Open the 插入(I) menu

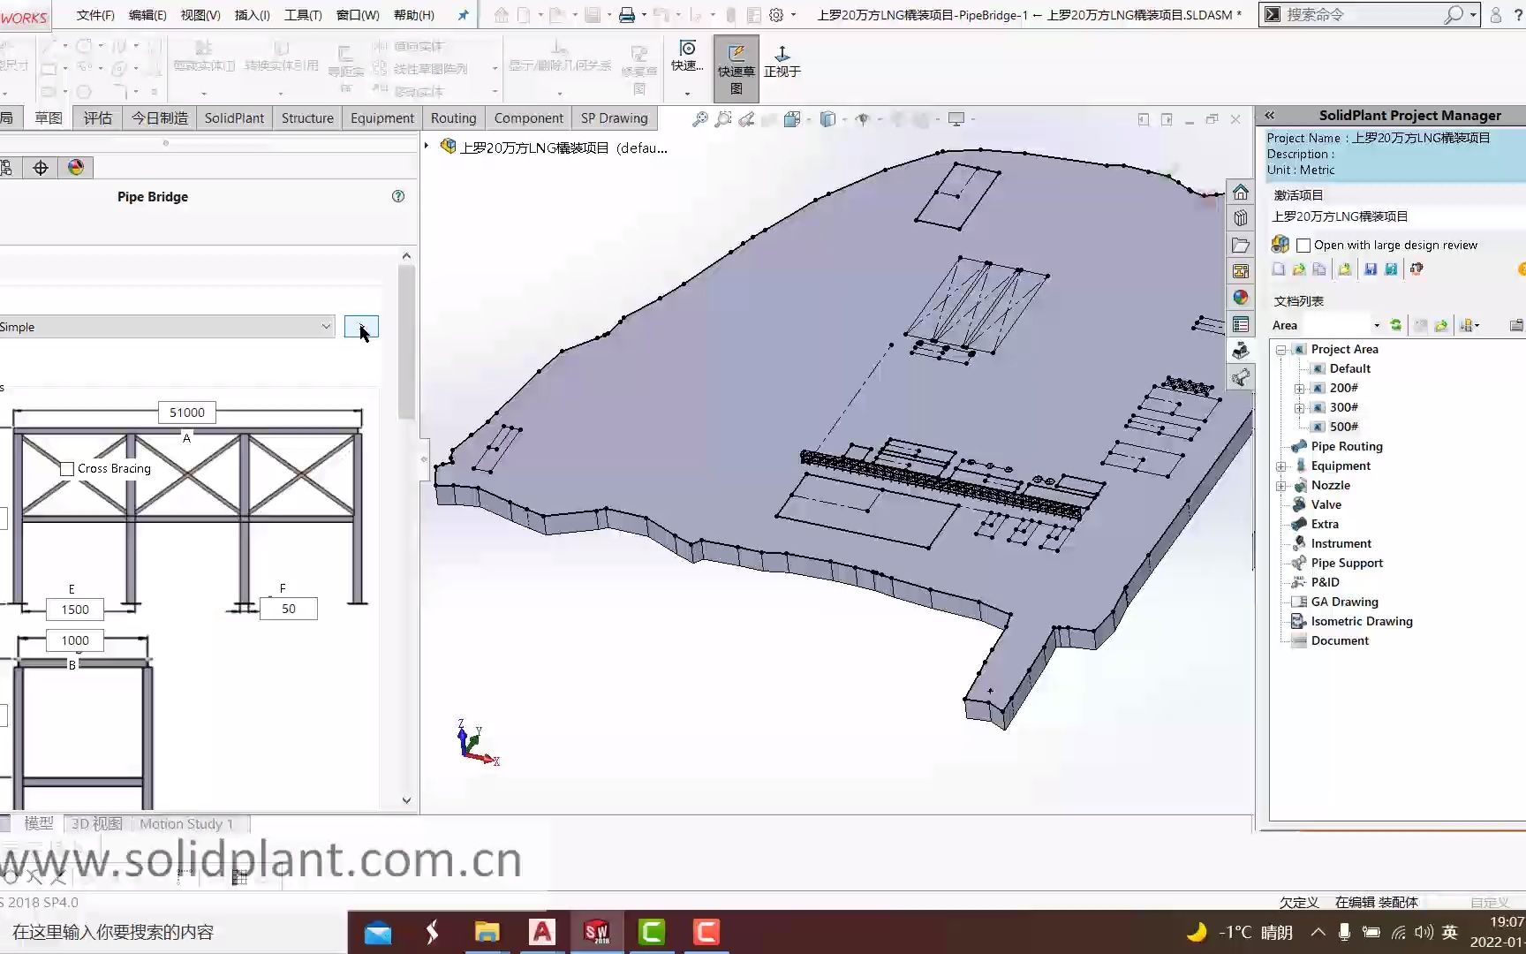click(x=251, y=15)
